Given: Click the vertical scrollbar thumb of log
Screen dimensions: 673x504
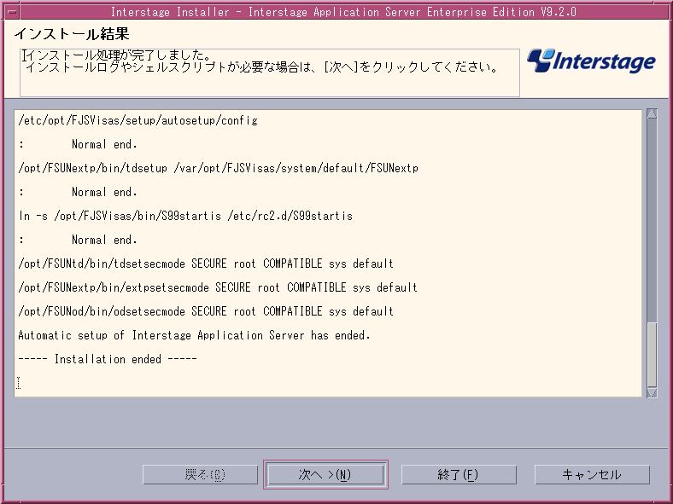Looking at the screenshot, I should click(x=652, y=355).
